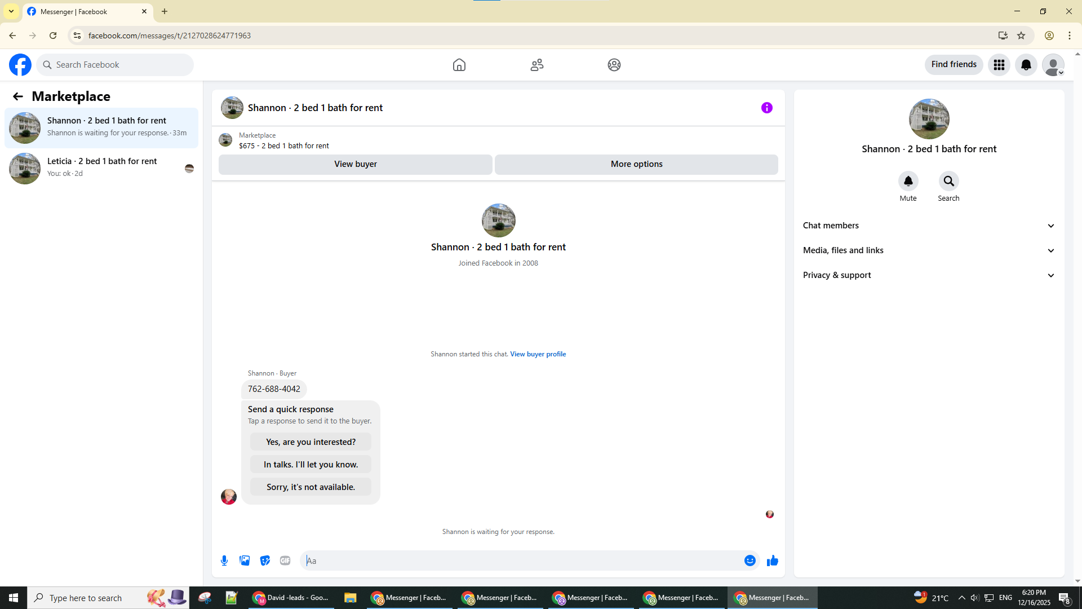
Task: Open the Leticia 2 bed conversation
Action: point(101,167)
